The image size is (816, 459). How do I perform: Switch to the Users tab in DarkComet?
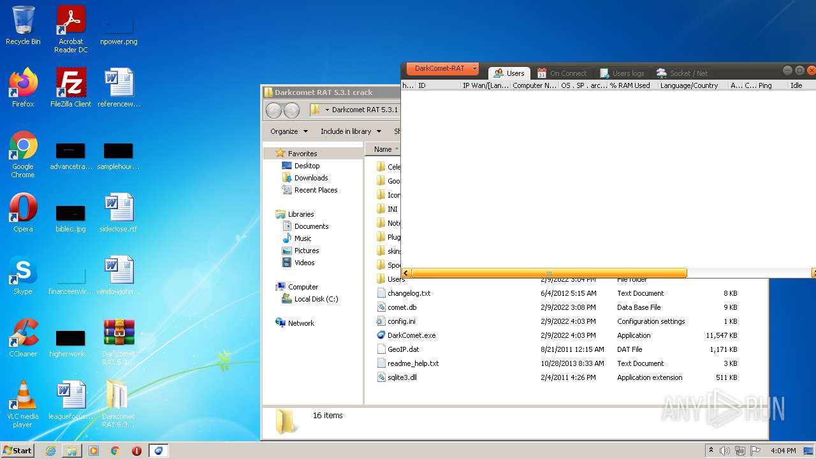click(x=509, y=73)
